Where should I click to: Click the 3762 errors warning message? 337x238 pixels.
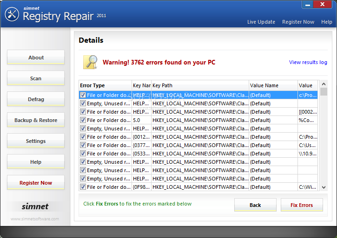(x=159, y=62)
